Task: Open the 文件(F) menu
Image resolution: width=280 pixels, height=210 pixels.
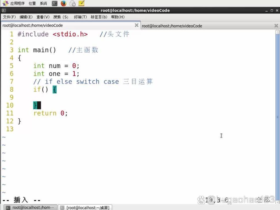Action: 9,17
